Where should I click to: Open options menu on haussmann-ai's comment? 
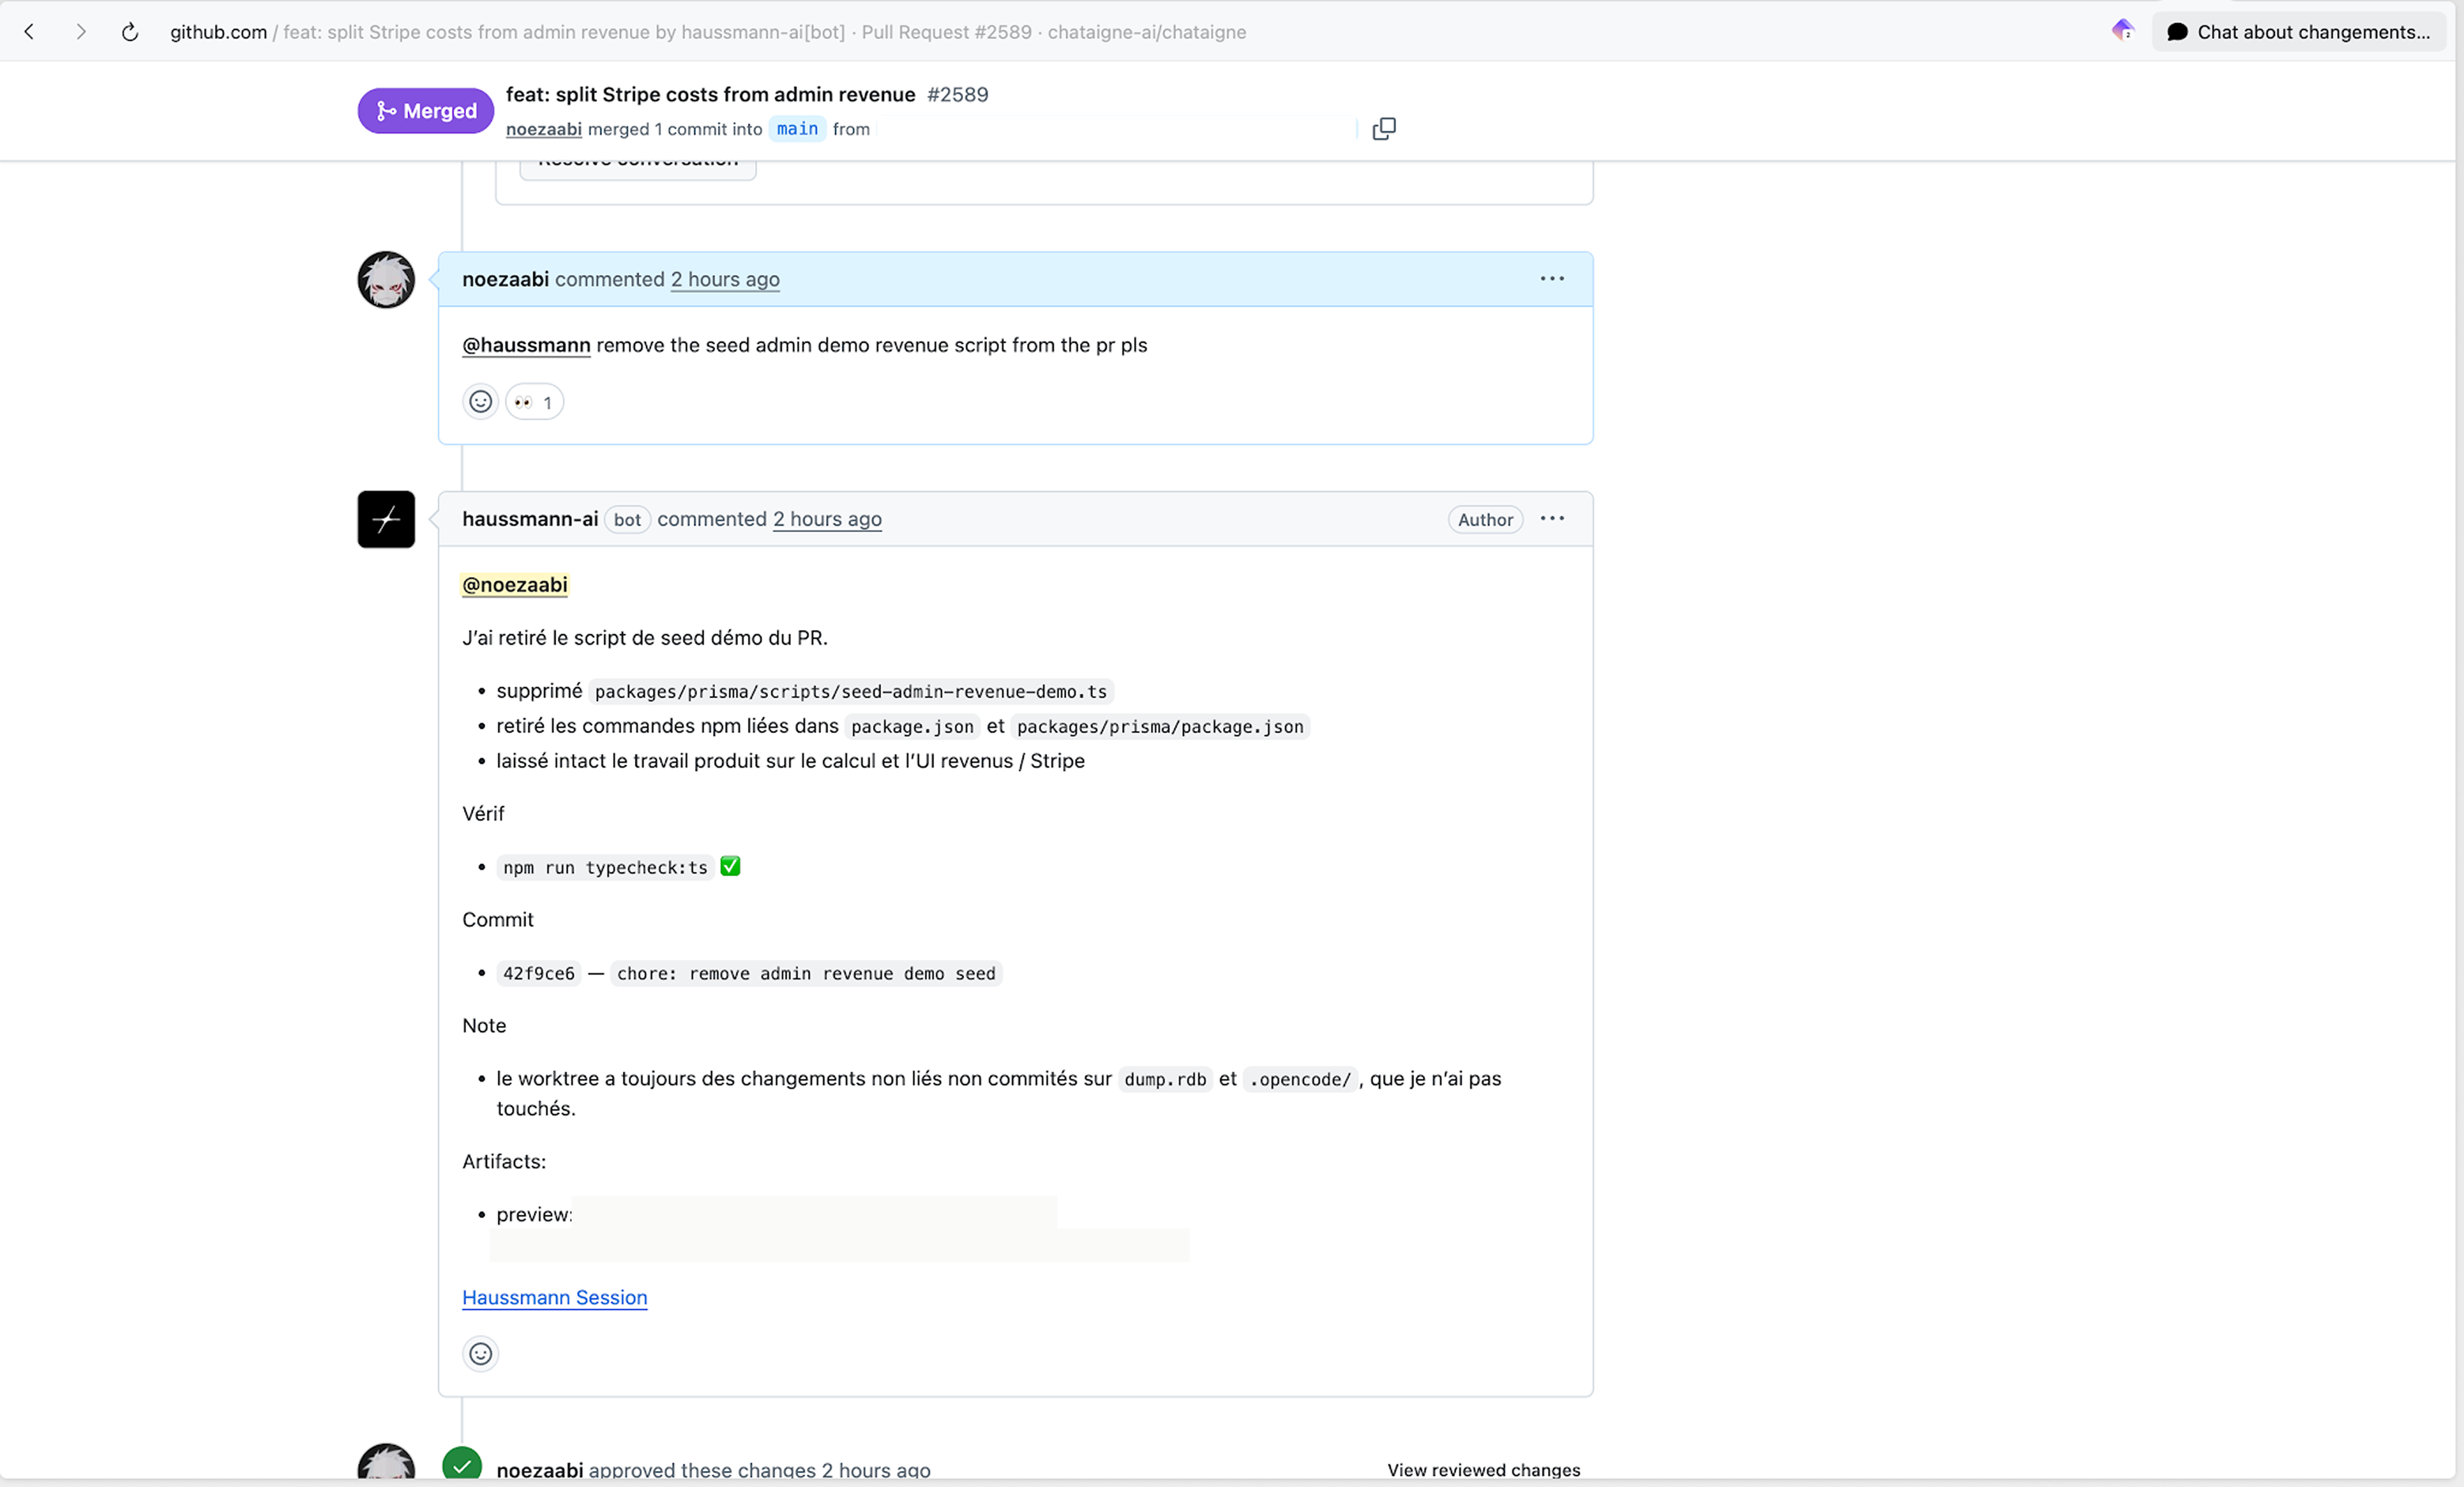click(1552, 519)
